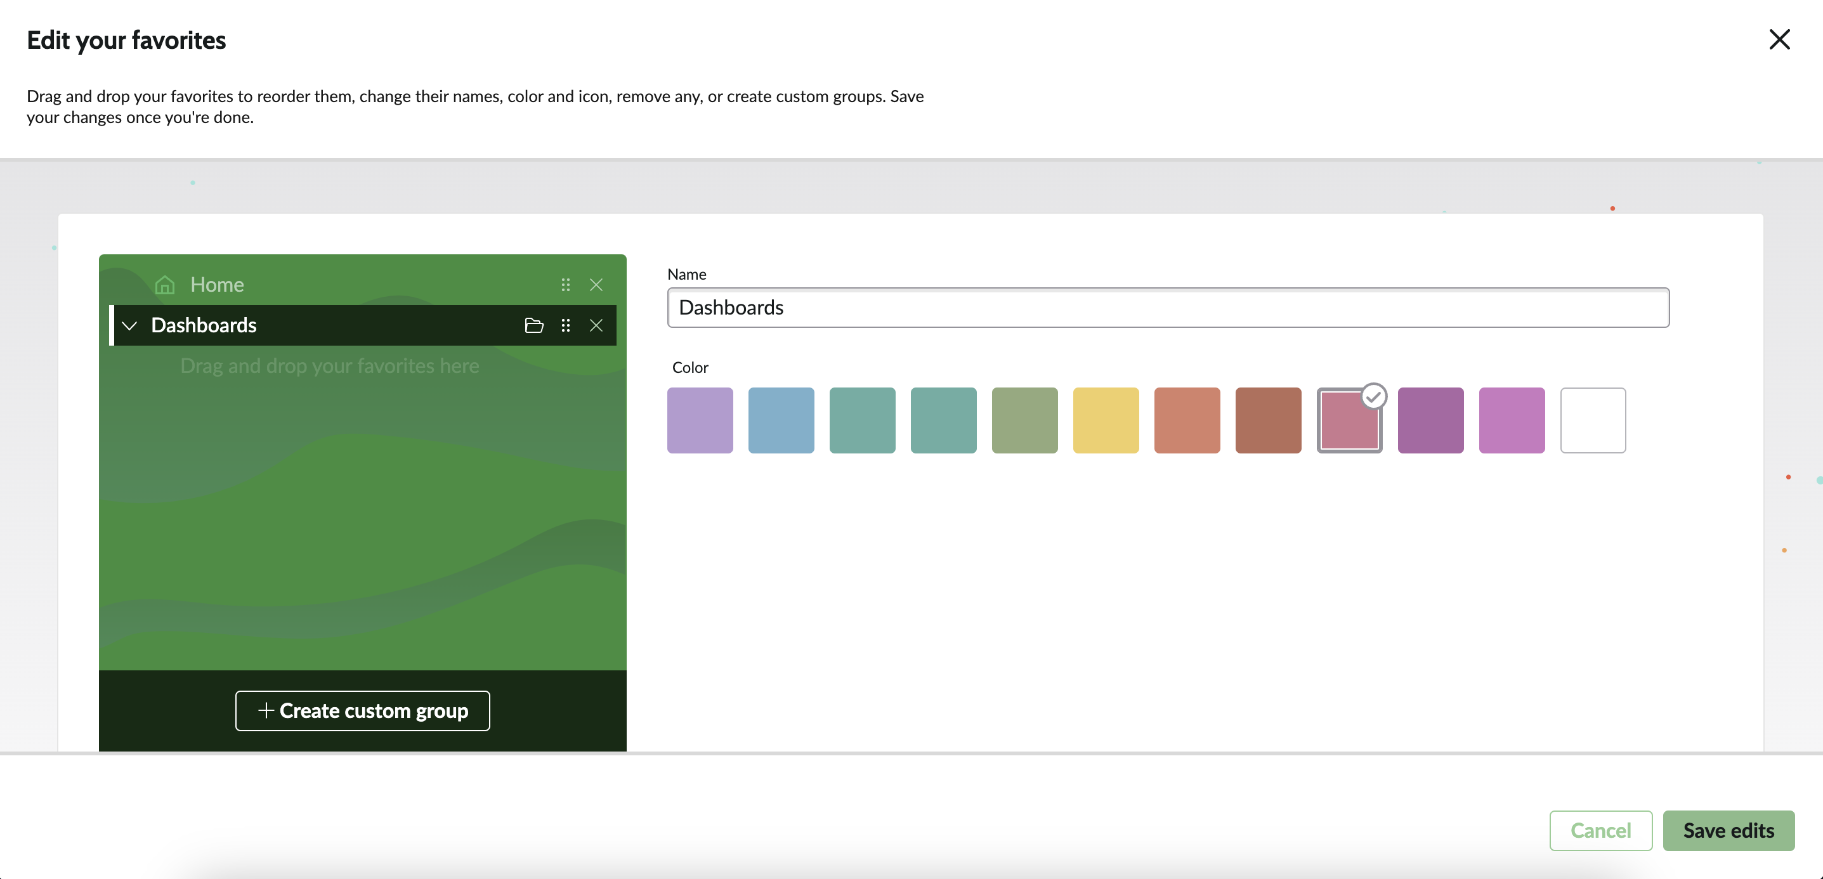The image size is (1823, 879).
Task: Select the Home favorite row
Action: (362, 285)
